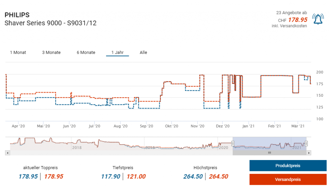
Task: Select the 3 Monate time range
Action: click(x=51, y=52)
